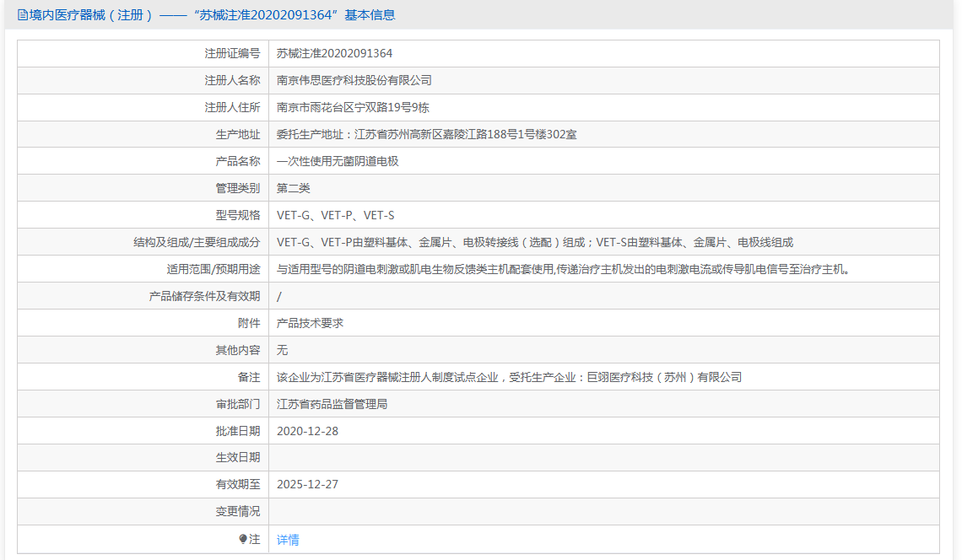This screenshot has width=962, height=560.
Task: Click expiry date 2025-12-27
Action: [307, 485]
